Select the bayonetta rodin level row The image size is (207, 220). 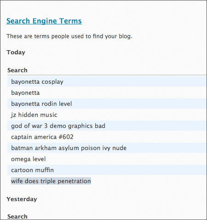point(107,104)
